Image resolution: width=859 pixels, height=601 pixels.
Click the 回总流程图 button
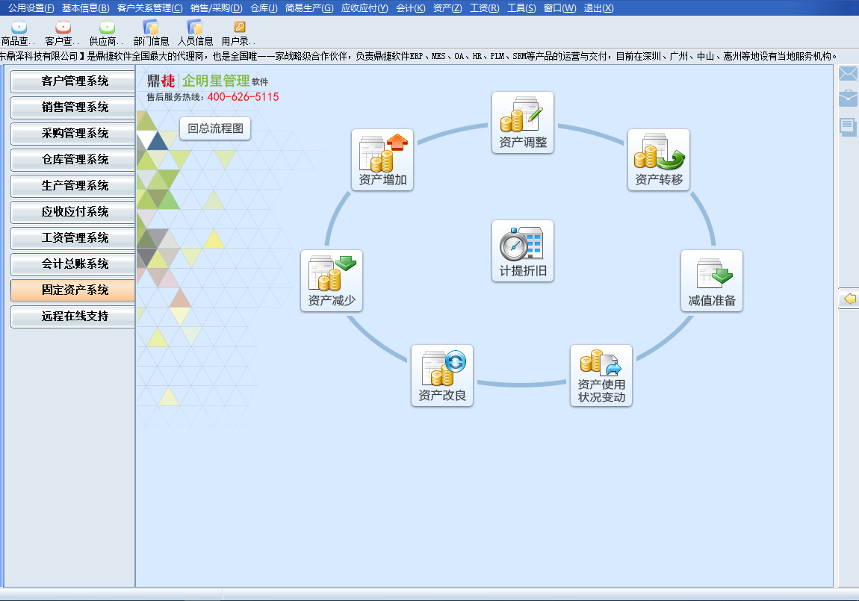215,128
